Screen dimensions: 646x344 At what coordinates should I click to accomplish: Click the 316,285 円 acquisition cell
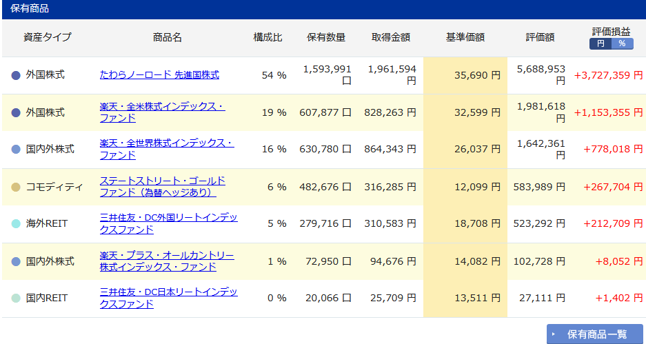391,187
